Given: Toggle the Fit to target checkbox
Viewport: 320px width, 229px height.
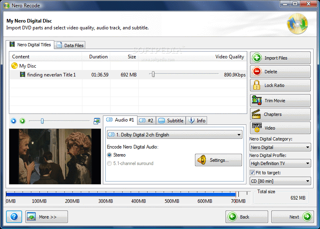Looking at the screenshot, I should point(252,172).
